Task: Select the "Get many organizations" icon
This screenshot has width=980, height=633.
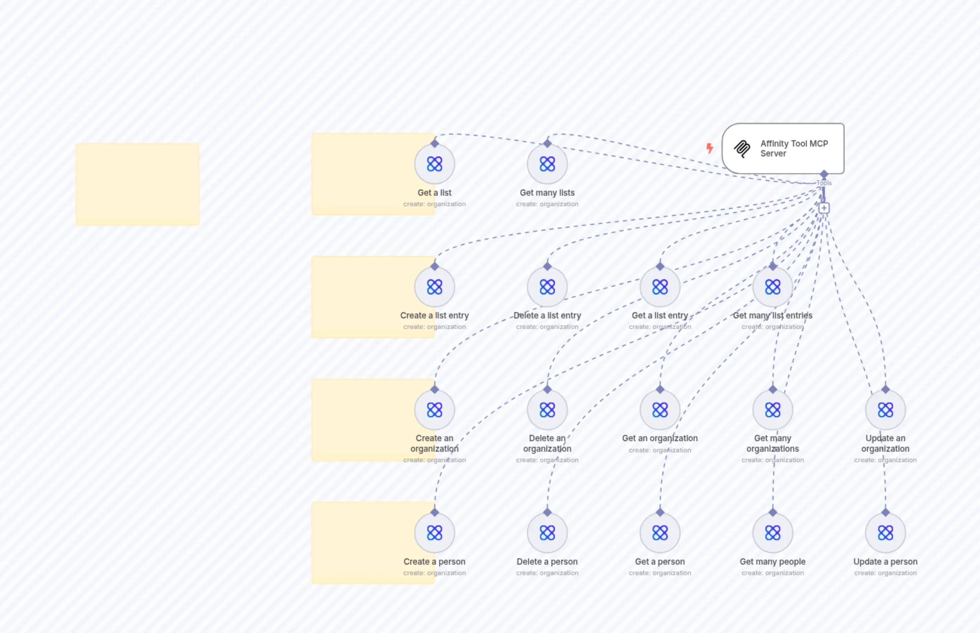Action: tap(773, 410)
